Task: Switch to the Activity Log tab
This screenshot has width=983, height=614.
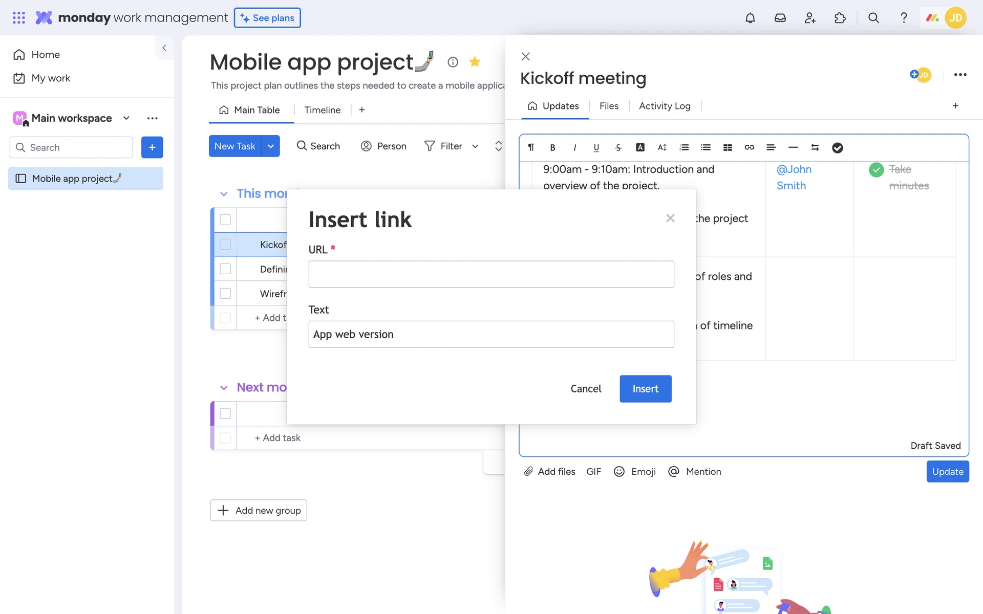Action: [664, 106]
